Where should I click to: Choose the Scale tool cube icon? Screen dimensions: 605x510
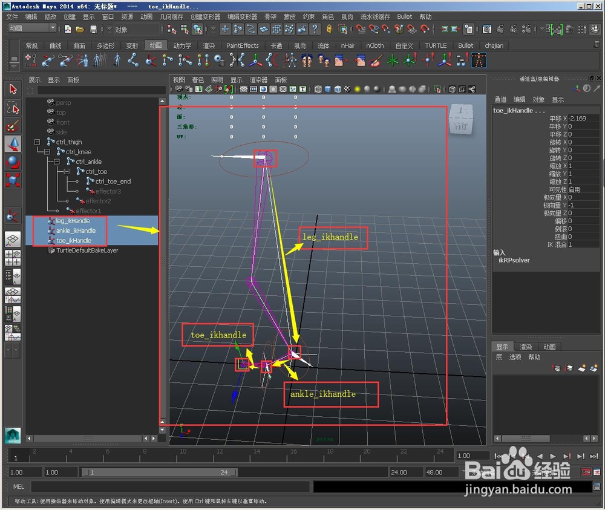click(x=13, y=180)
